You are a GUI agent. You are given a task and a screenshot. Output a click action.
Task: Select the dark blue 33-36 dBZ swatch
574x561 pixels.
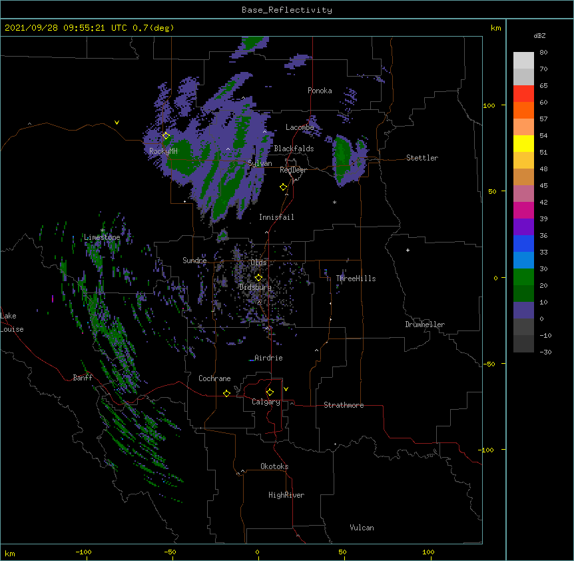click(x=523, y=243)
